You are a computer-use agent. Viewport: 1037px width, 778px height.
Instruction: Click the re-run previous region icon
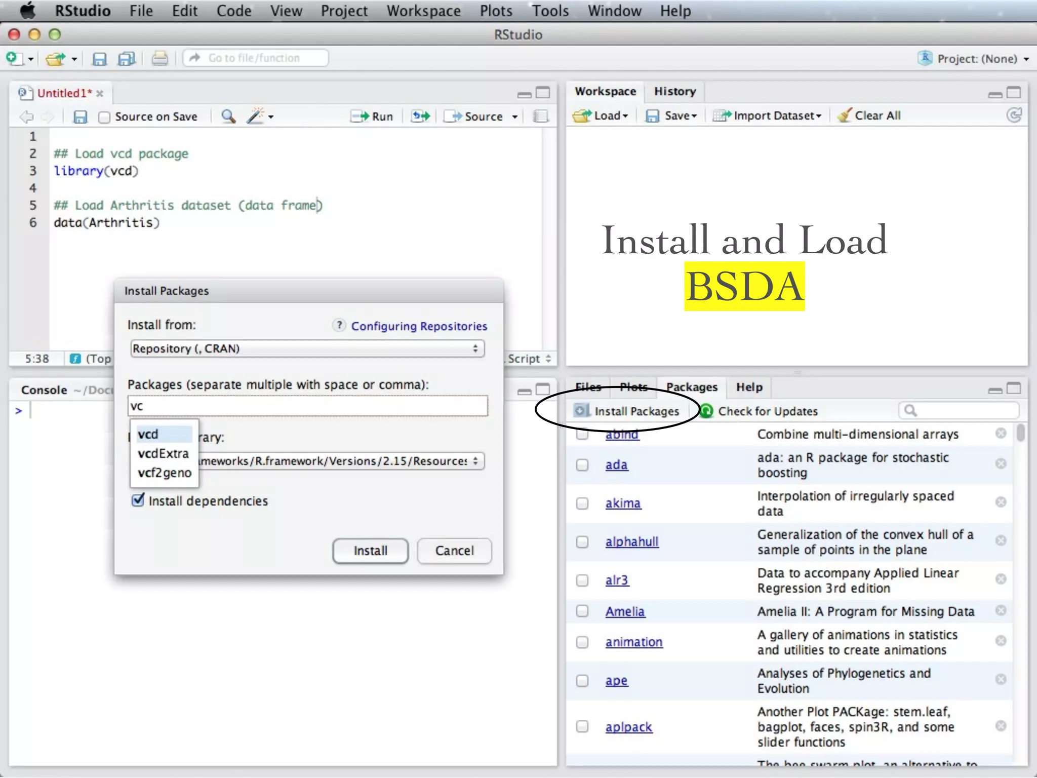420,116
